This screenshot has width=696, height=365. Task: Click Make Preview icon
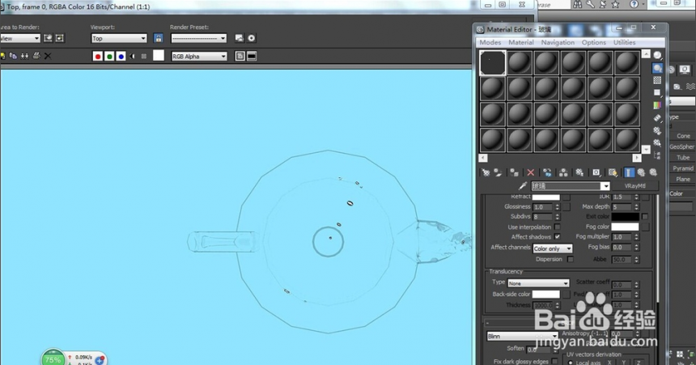(x=657, y=118)
